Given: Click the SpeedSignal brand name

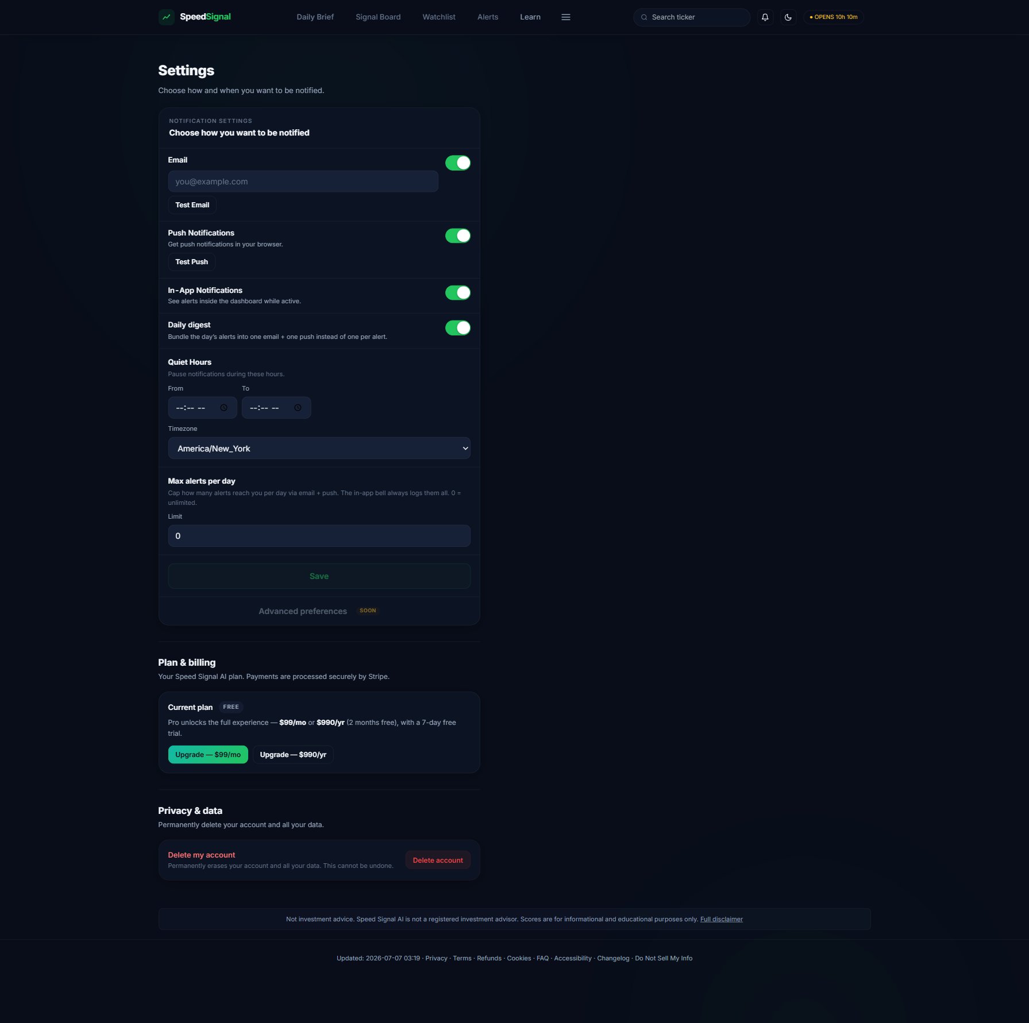Looking at the screenshot, I should pyautogui.click(x=205, y=17).
